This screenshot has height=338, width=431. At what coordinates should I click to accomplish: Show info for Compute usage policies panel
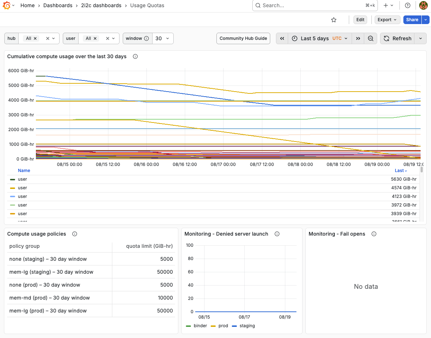point(75,234)
